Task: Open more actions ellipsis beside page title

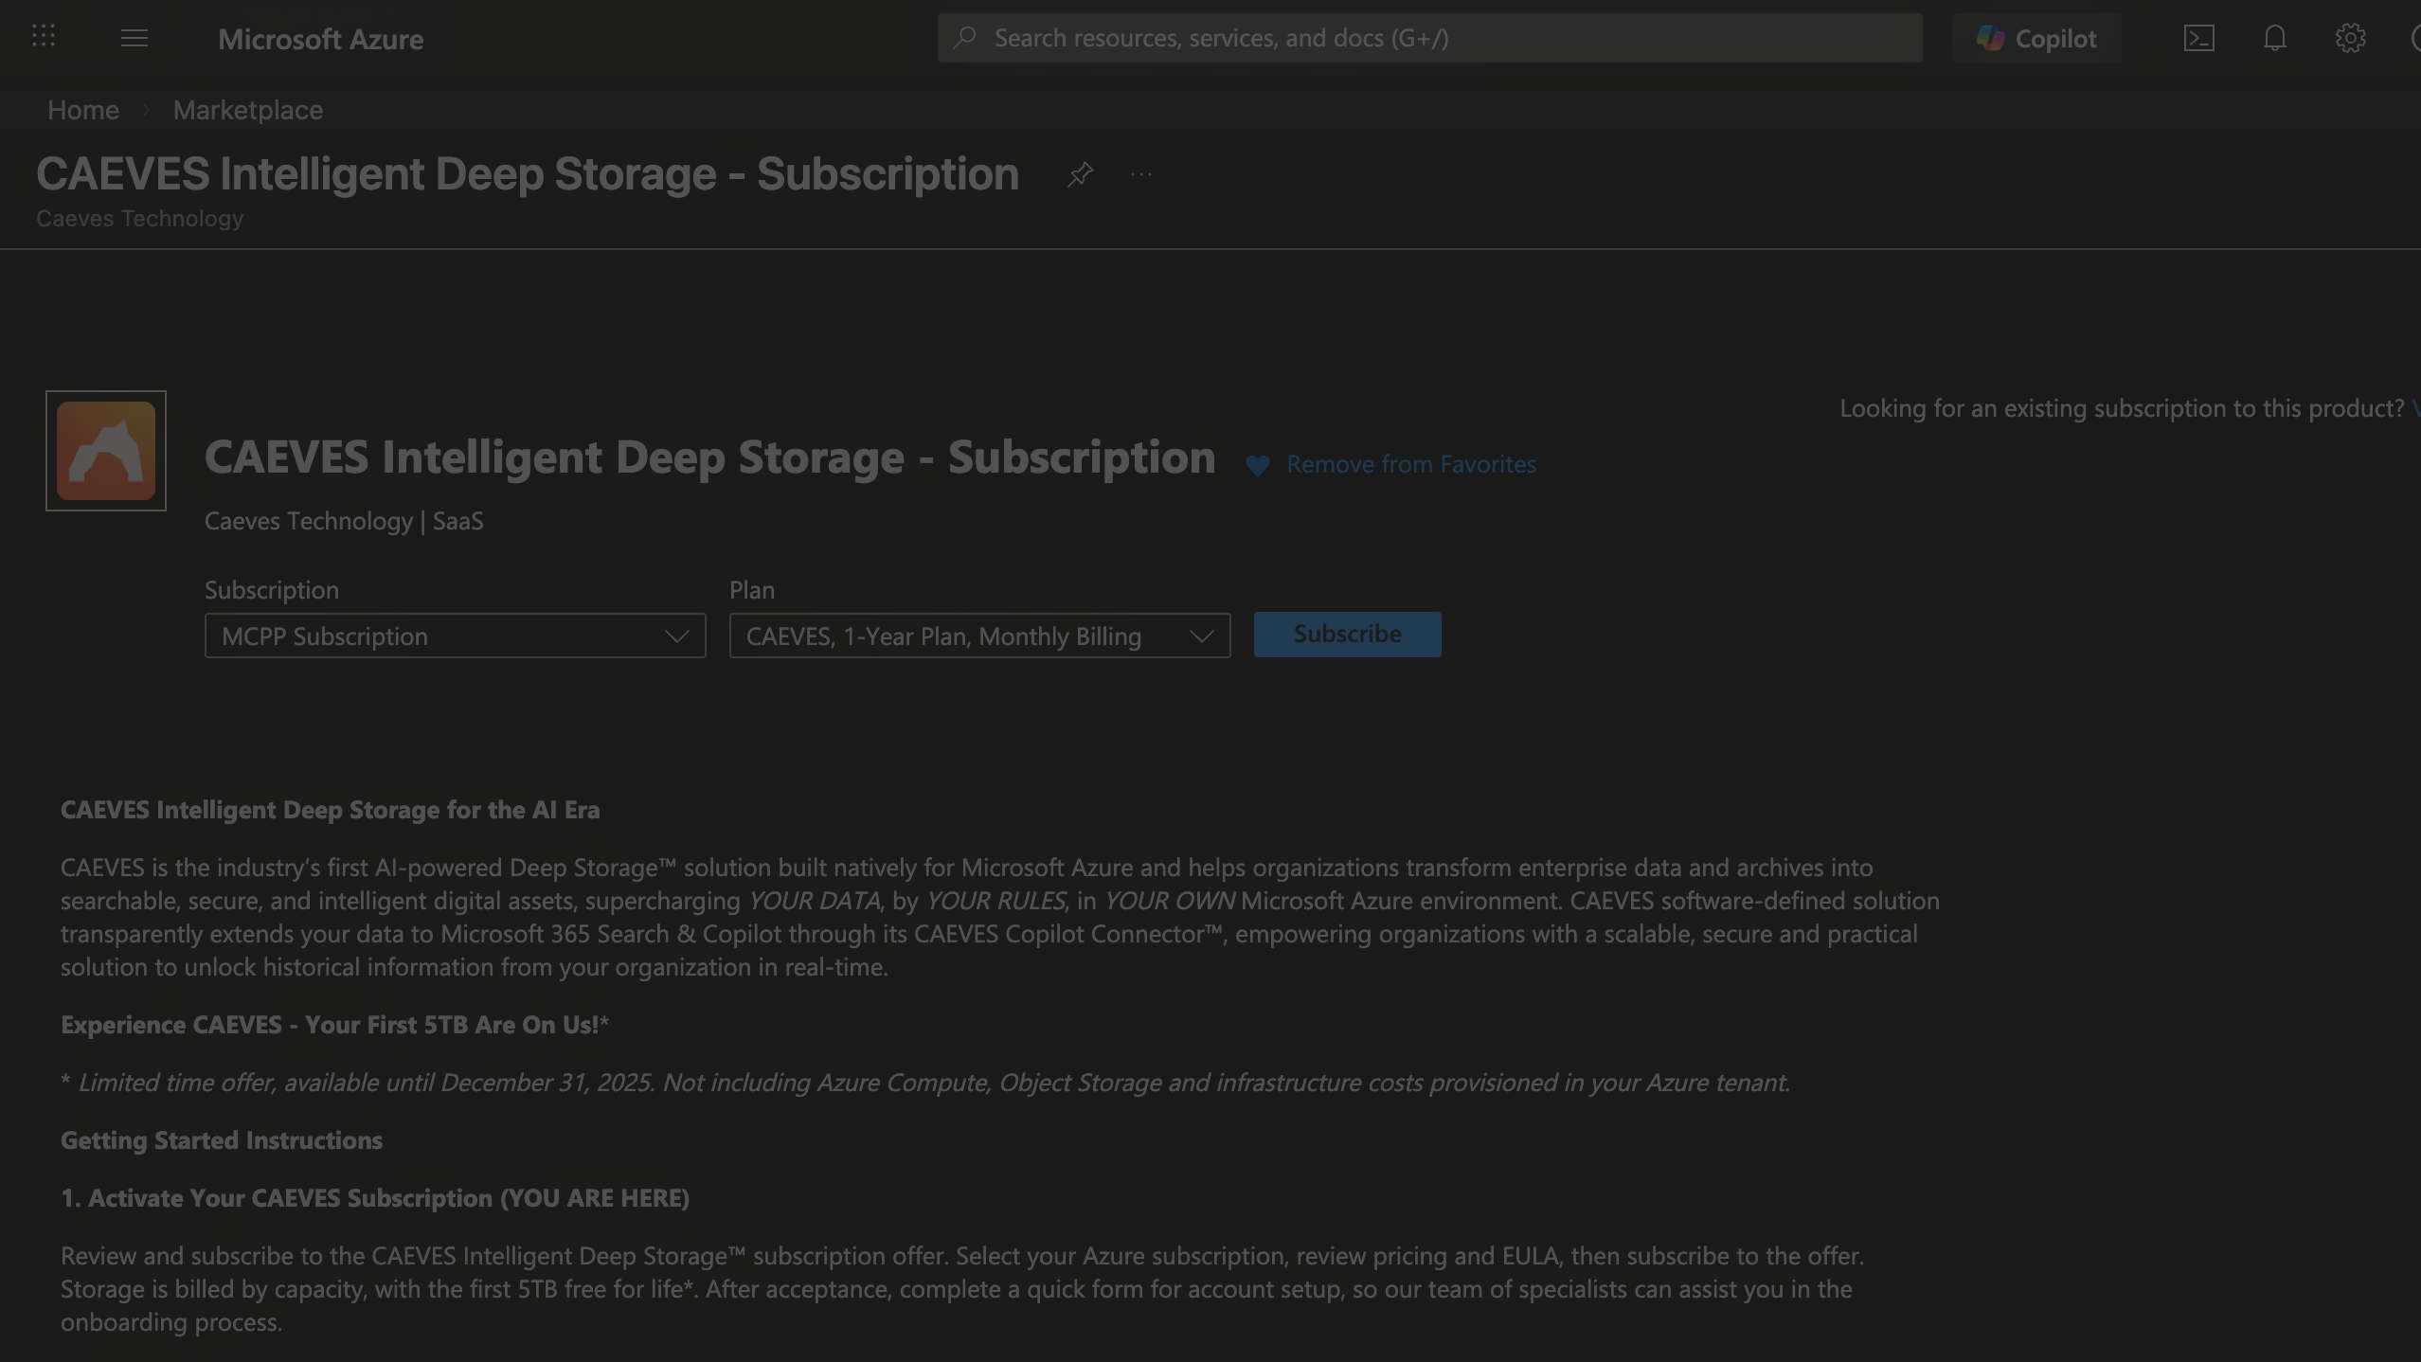Action: click(x=1140, y=174)
